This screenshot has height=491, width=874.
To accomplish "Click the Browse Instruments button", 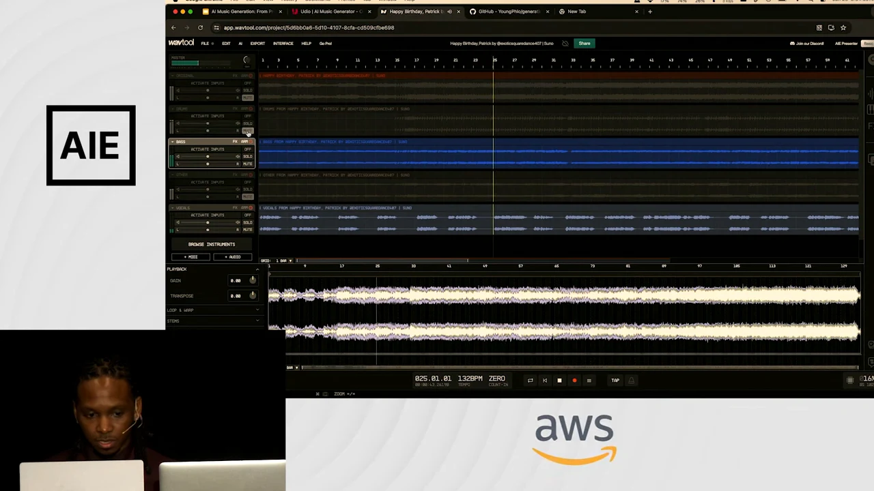I will (x=212, y=244).
